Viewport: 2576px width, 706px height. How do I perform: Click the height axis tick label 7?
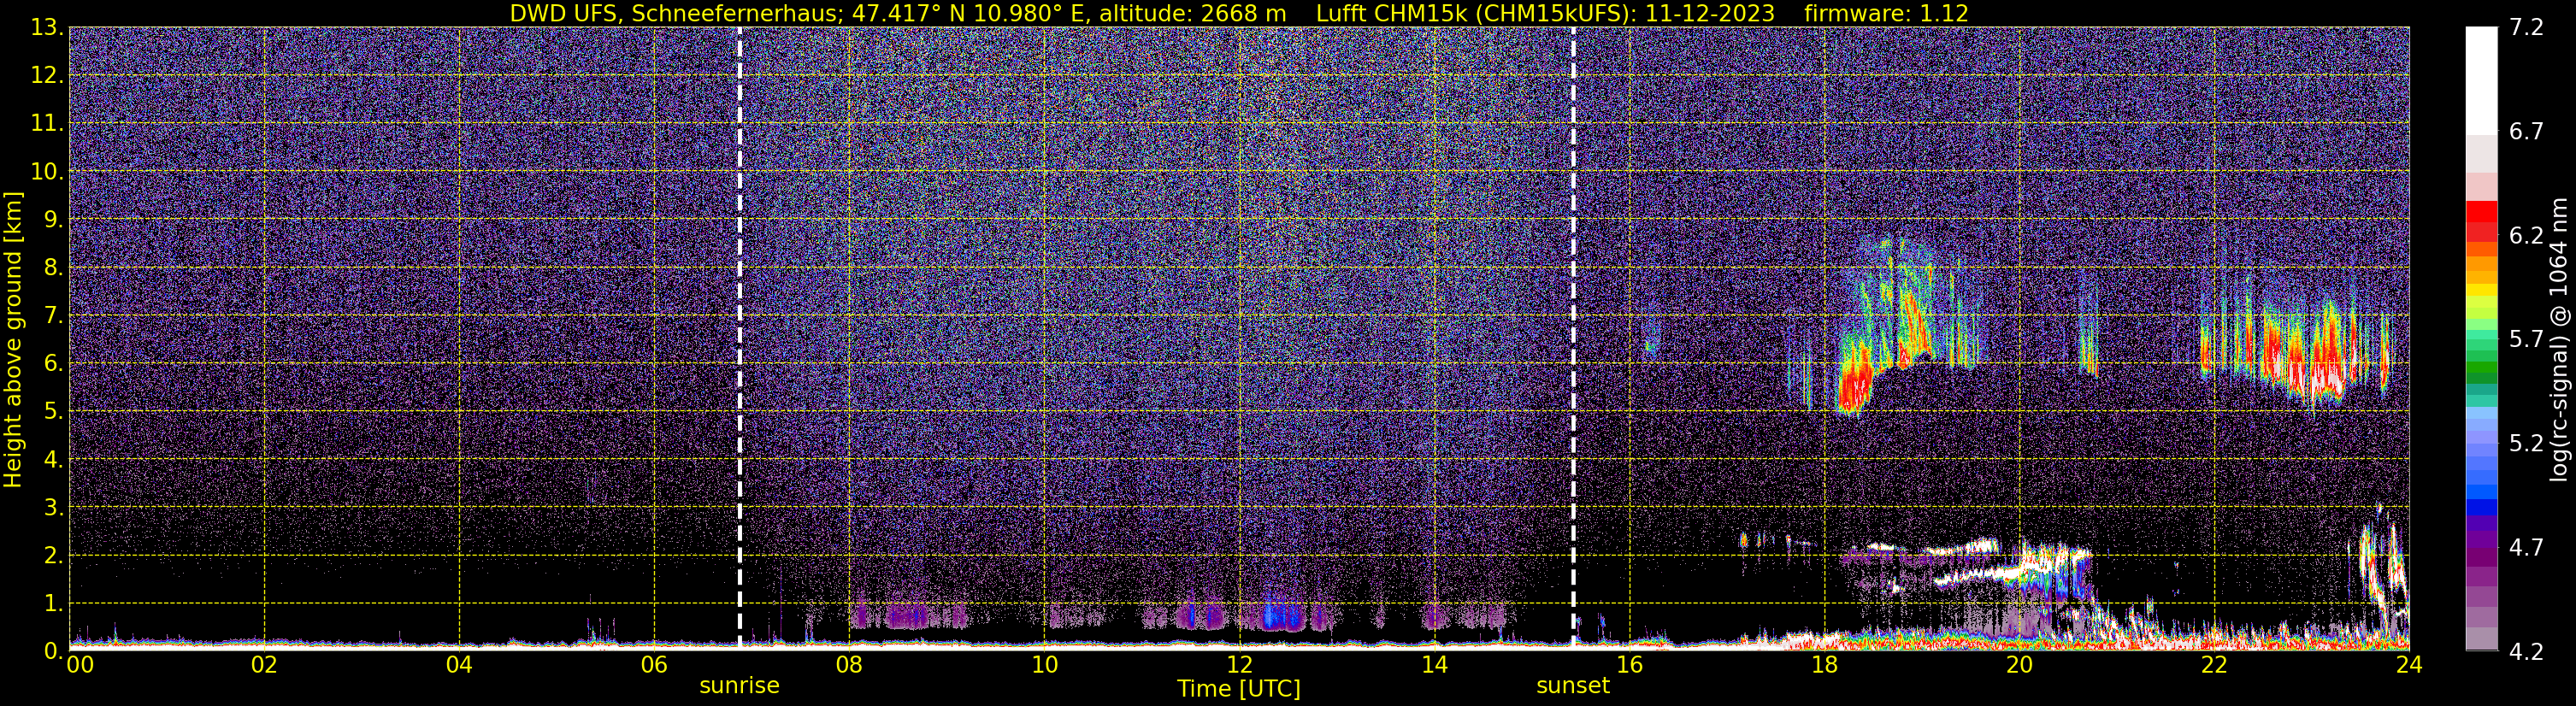pyautogui.click(x=53, y=315)
